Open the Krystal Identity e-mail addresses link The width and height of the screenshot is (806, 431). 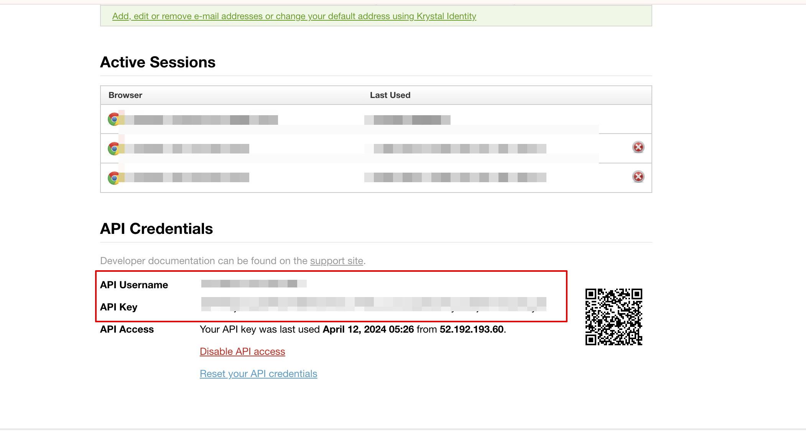coord(294,16)
